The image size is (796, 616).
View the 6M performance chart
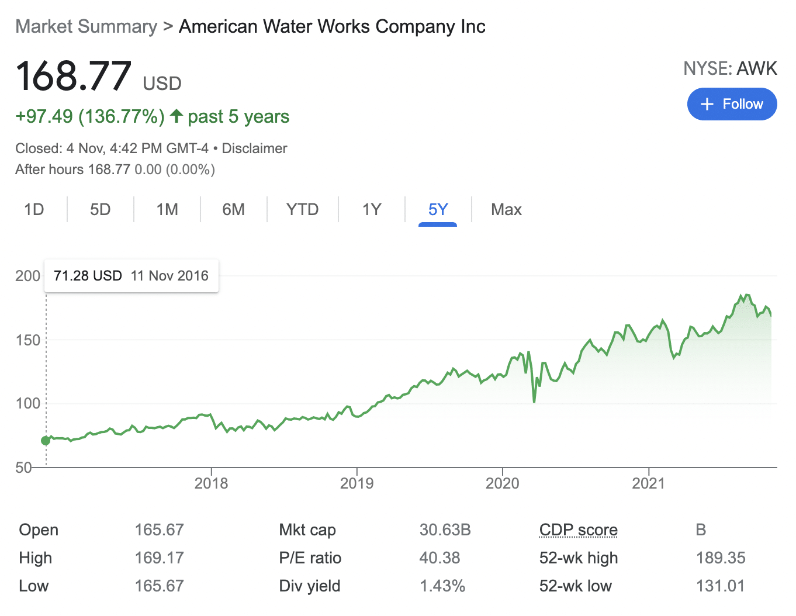click(x=233, y=209)
